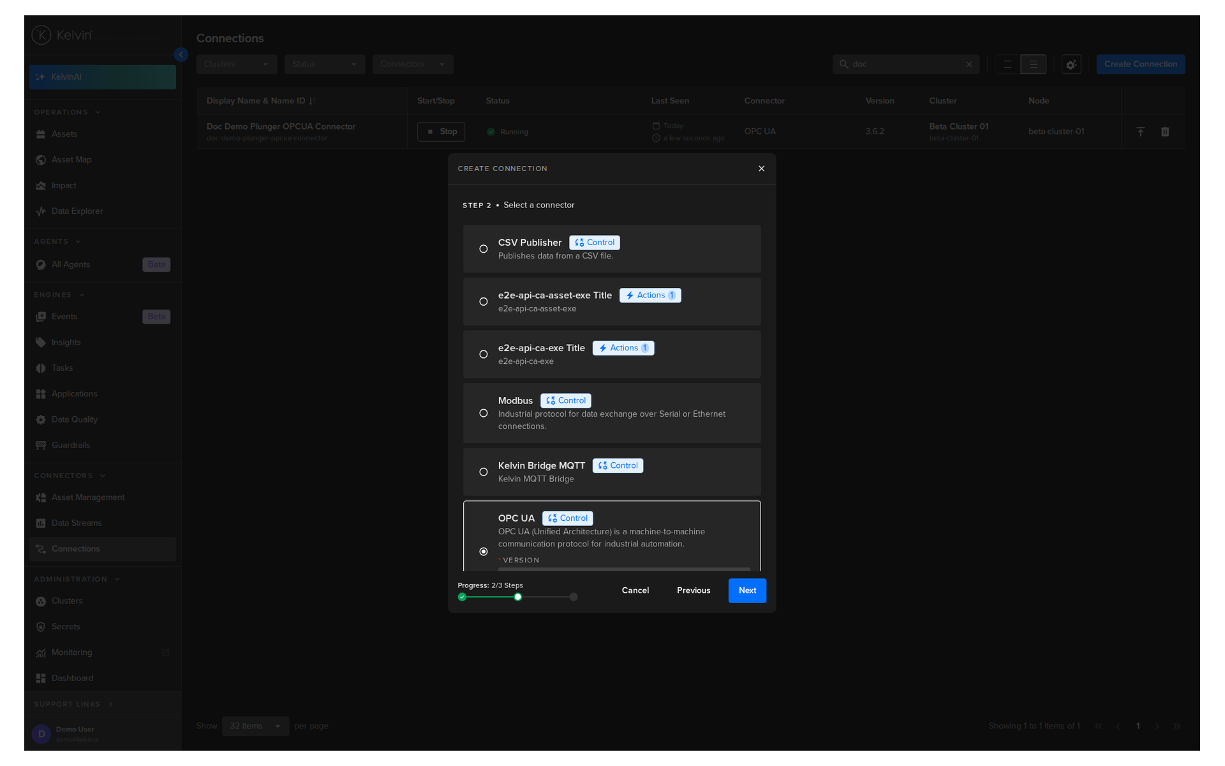Viewport: 1225px width, 766px height.
Task: Click the Control badge next to Modbus
Action: pos(566,401)
